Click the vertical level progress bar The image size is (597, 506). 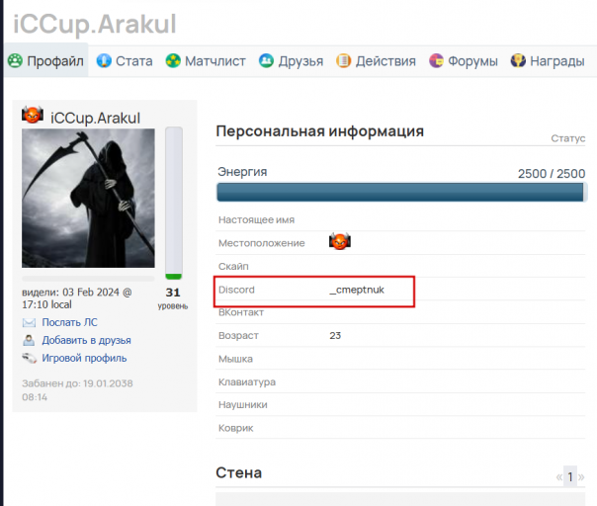point(174,203)
